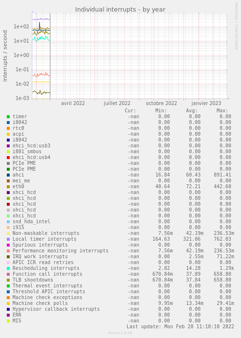
Task: Select the ehci_hcd:usb3 legend label
Action: coord(32,146)
